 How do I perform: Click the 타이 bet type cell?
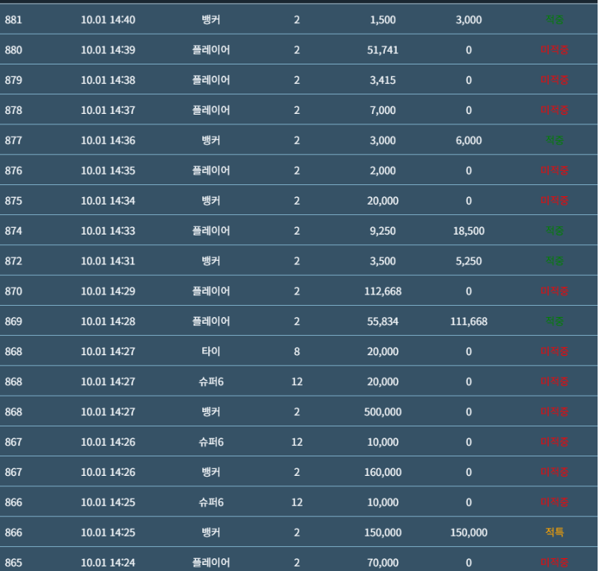pyautogui.click(x=211, y=351)
